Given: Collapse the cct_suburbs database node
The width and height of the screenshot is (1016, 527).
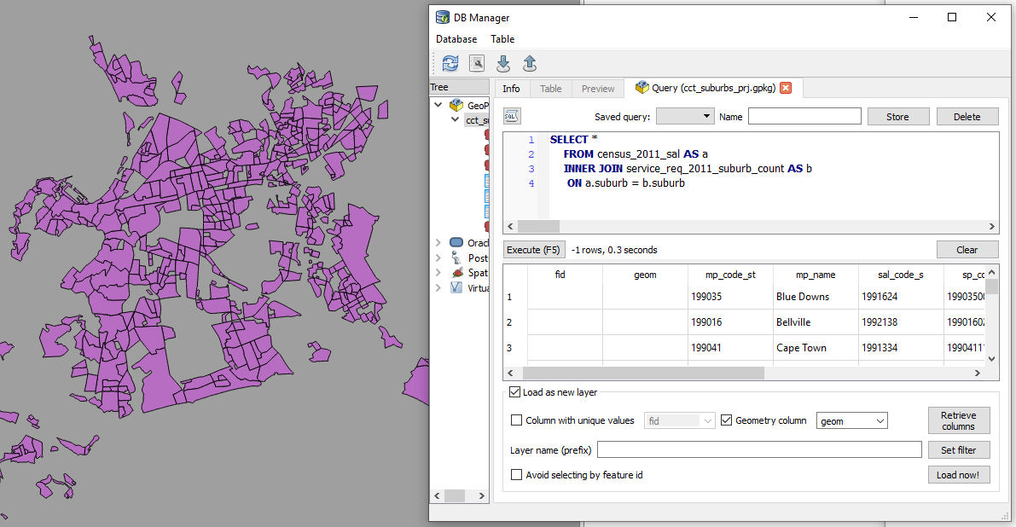Looking at the screenshot, I should (x=455, y=119).
